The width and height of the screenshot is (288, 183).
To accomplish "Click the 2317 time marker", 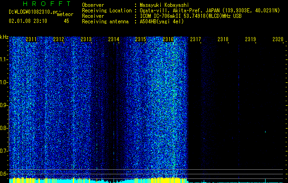I will point(196,39).
